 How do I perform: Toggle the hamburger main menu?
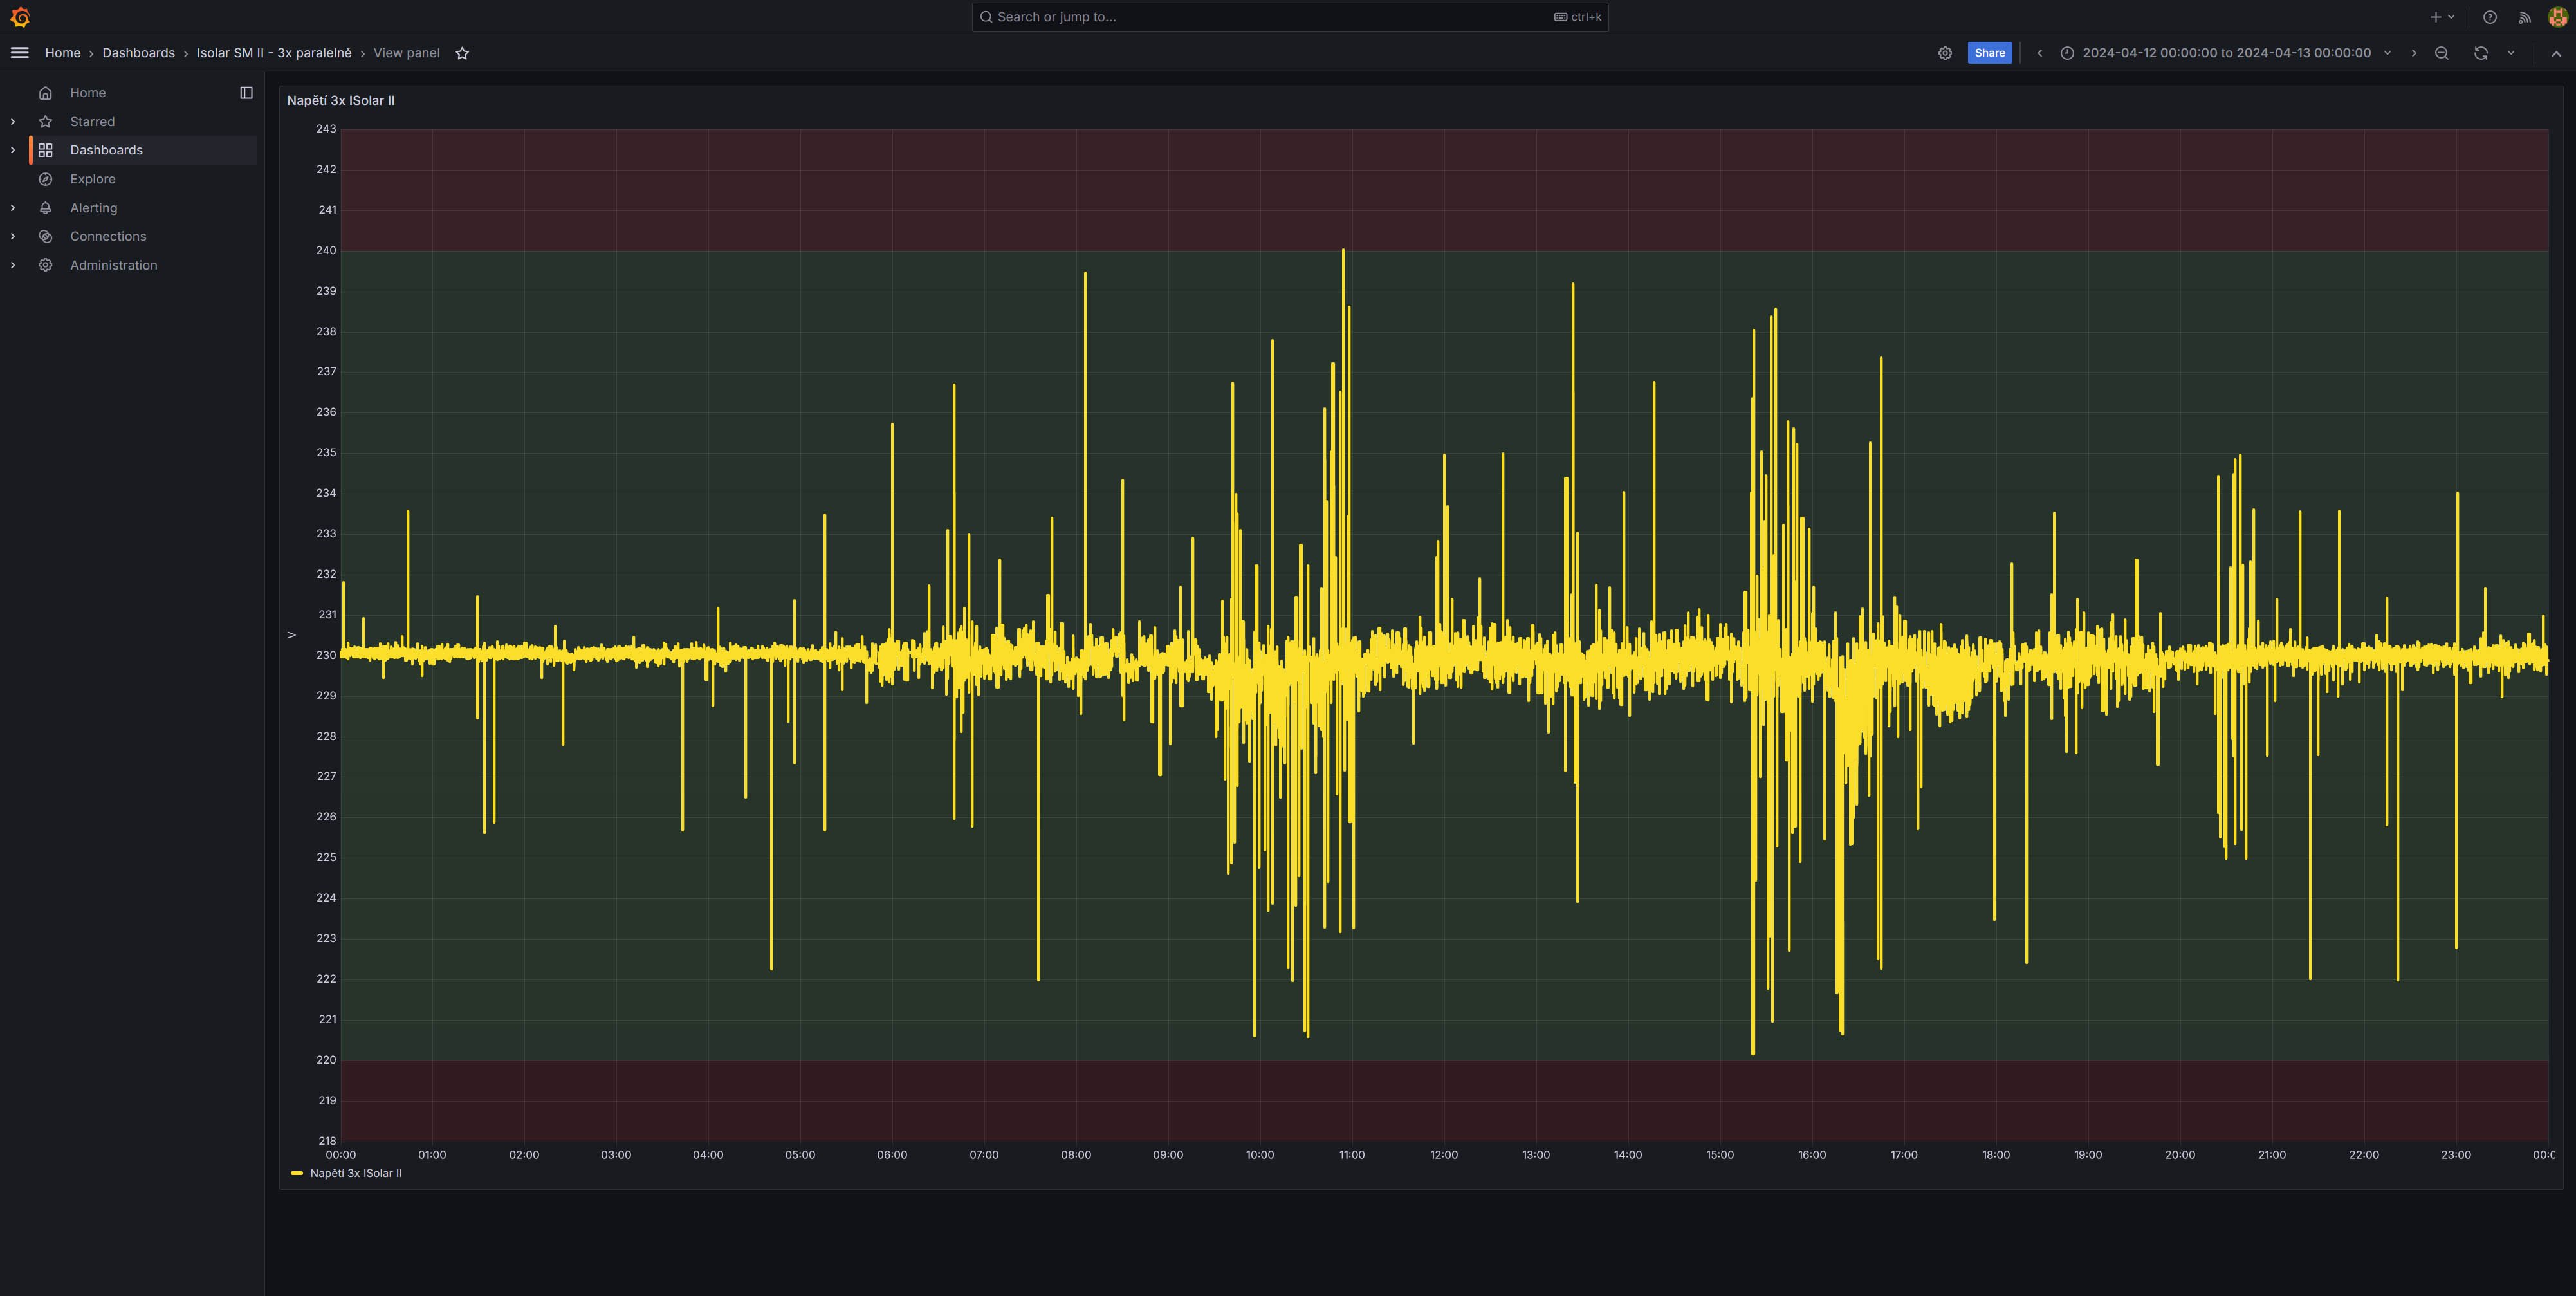(x=19, y=53)
